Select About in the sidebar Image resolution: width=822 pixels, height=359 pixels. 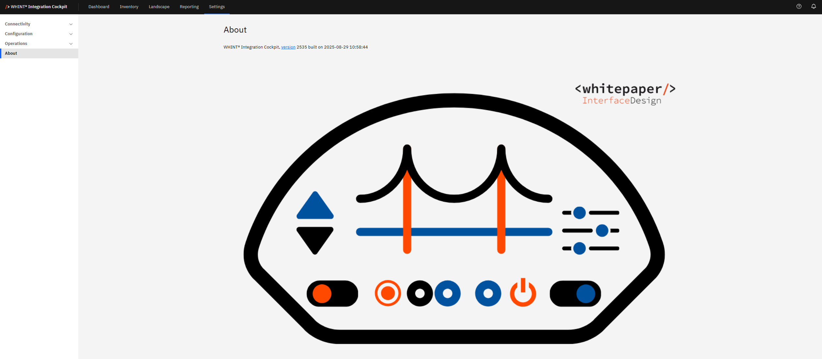pyautogui.click(x=11, y=53)
